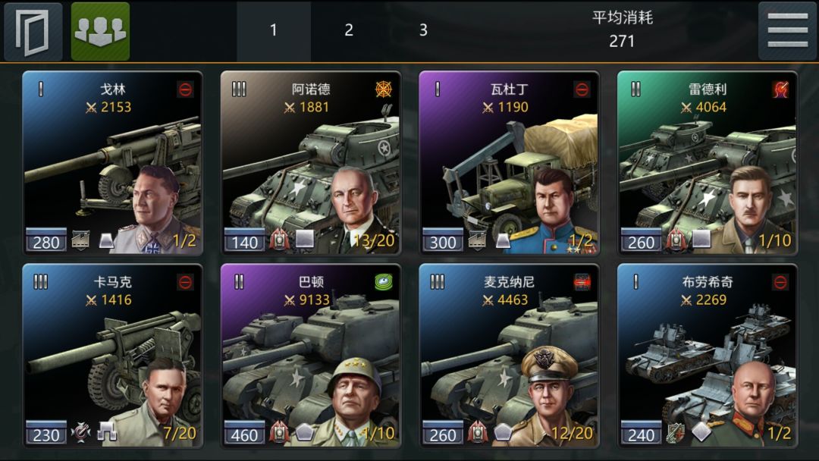Open the hamburger menu
Viewport: 819px width, 461px height.
tap(787, 31)
